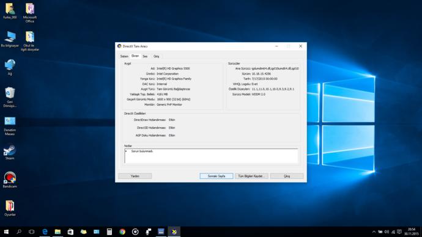Open the Windows Start menu
The image size is (422, 237).
pyautogui.click(x=6, y=232)
